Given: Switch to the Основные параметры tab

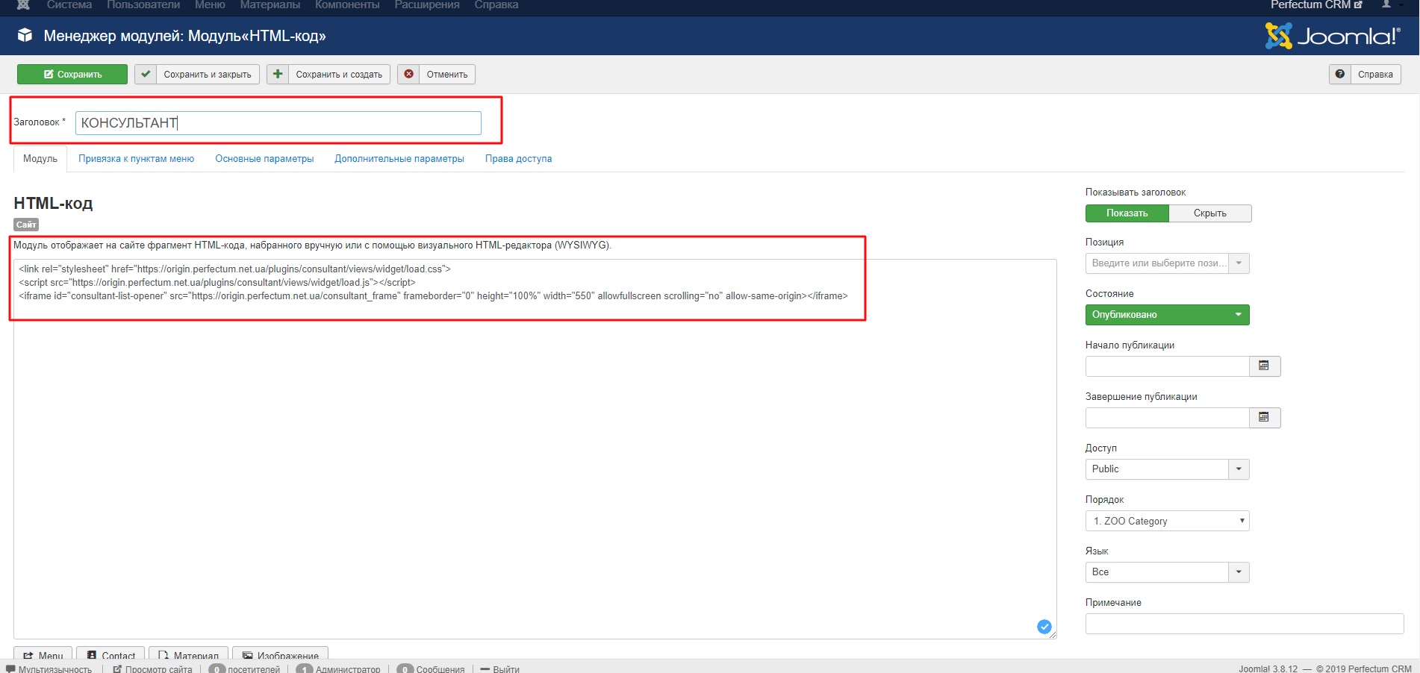Looking at the screenshot, I should click(264, 159).
